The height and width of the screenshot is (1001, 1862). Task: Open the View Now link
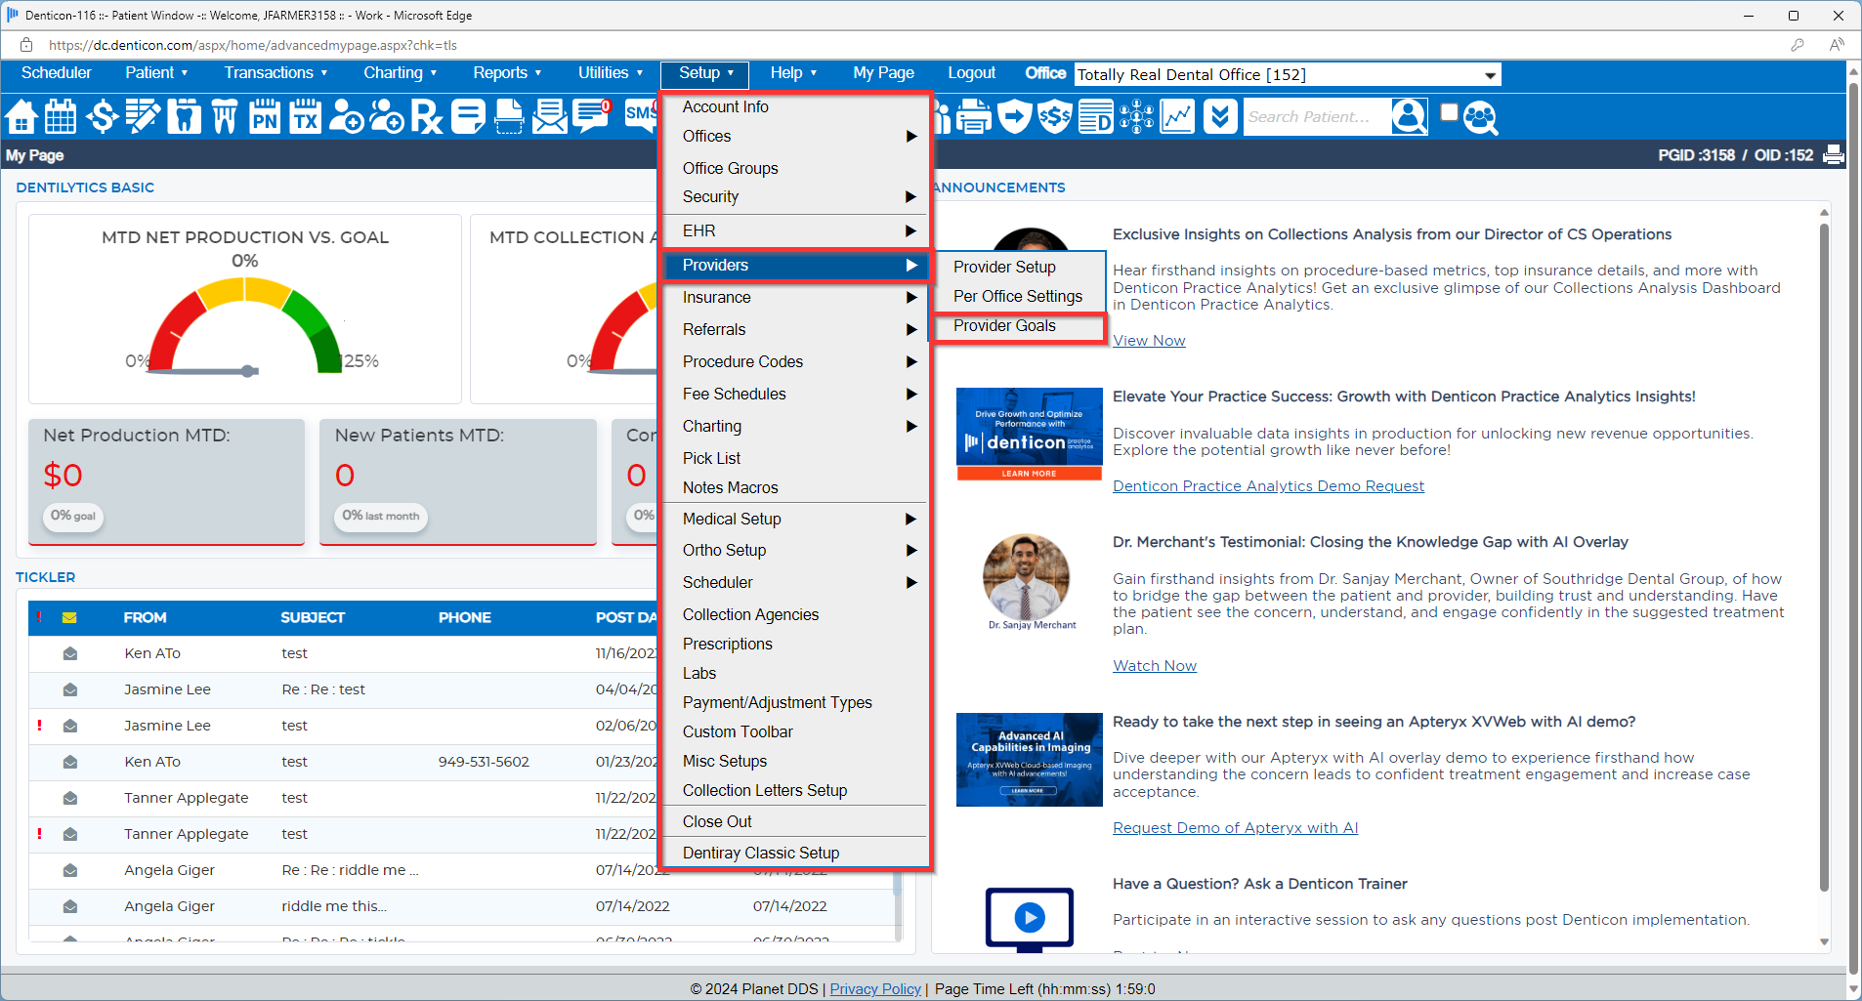(x=1149, y=341)
